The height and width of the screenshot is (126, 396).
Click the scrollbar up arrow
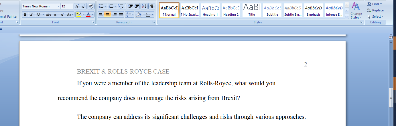pyautogui.click(x=391, y=42)
